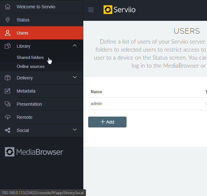Expand the Social section chevron
207x196 pixels.
75,130
